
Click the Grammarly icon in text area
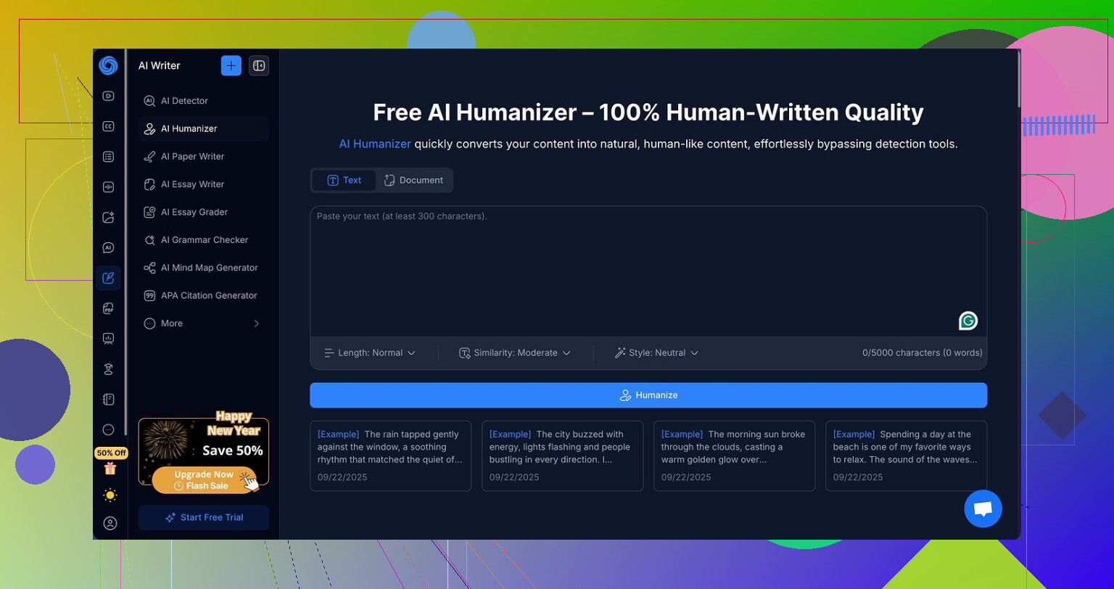967,321
